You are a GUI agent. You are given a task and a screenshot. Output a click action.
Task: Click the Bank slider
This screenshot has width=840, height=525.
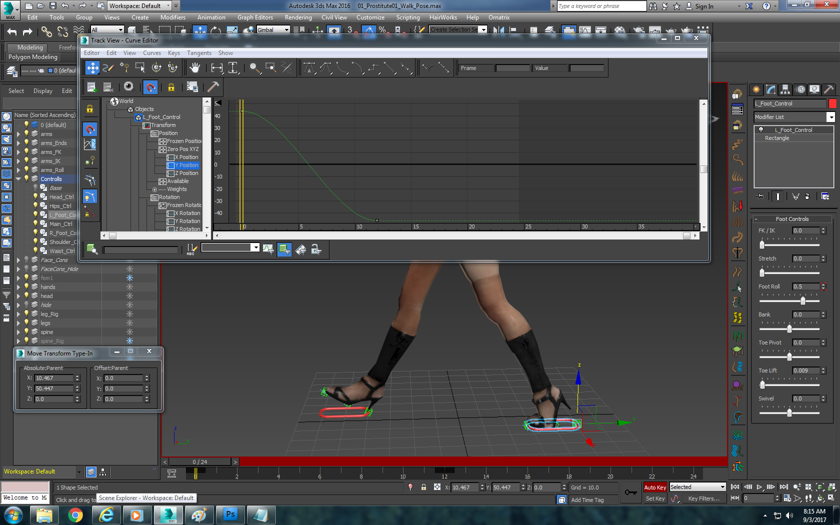789,328
